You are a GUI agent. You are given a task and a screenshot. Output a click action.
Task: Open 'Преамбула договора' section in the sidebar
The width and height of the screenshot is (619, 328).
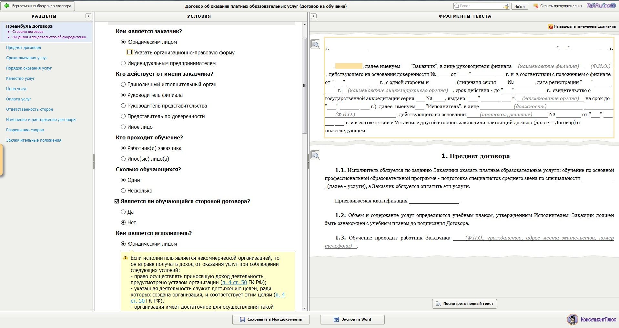[29, 26]
